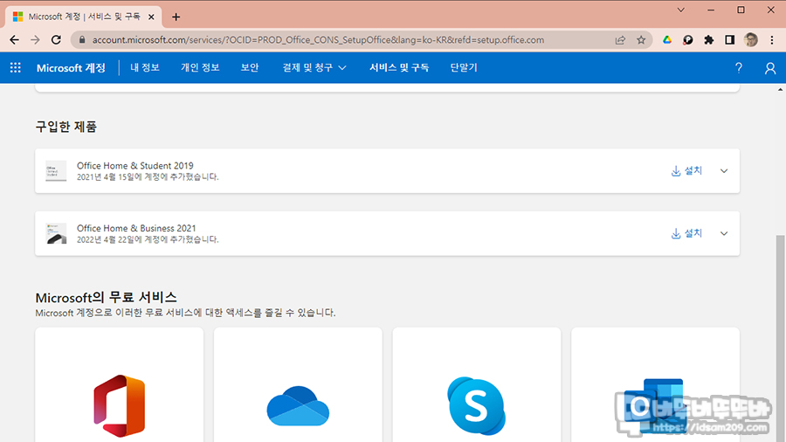Click the Microsoft 계정 home link
The width and height of the screenshot is (786, 442).
point(71,67)
